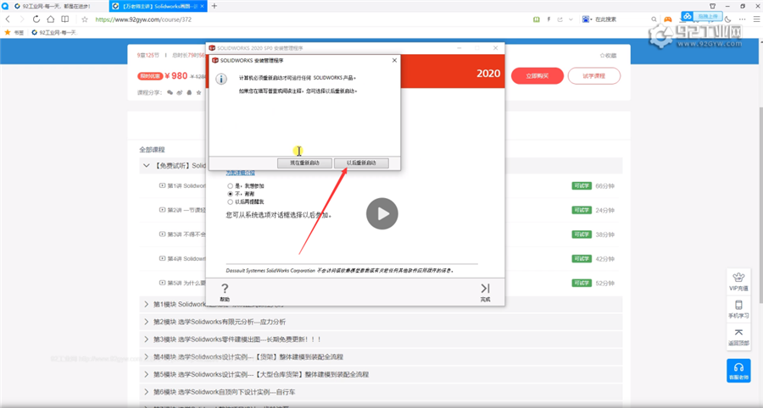Open lesson 第3讲 in the course list
The image size is (763, 408).
182,234
